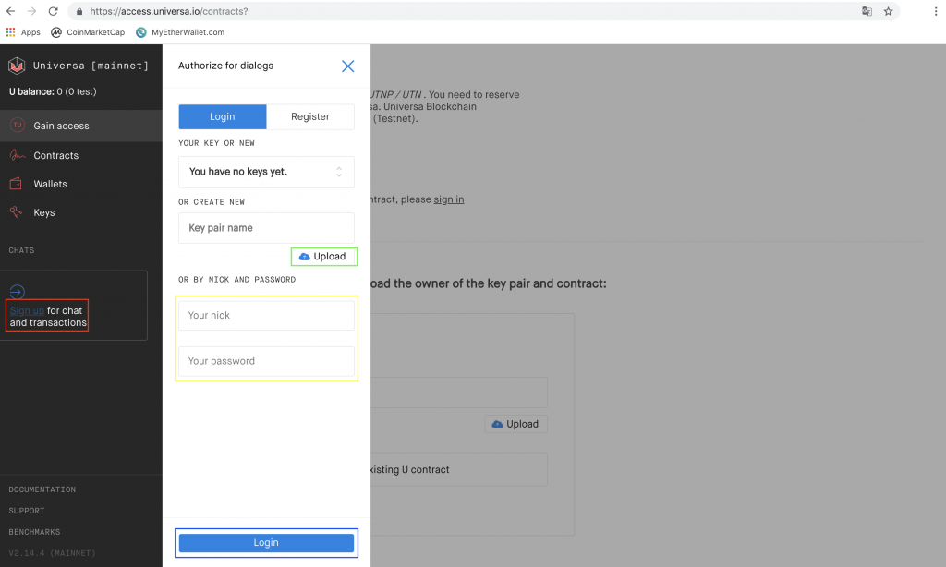Click the Sign up link for chat
946x567 pixels.
[27, 310]
